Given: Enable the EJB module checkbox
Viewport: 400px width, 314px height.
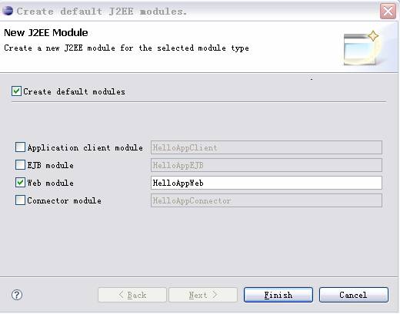Looking at the screenshot, I should (x=20, y=165).
